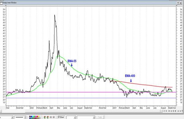Open the leftmost bottom toolbar dropdown
This screenshot has height=119, width=184.
[x=12, y=117]
